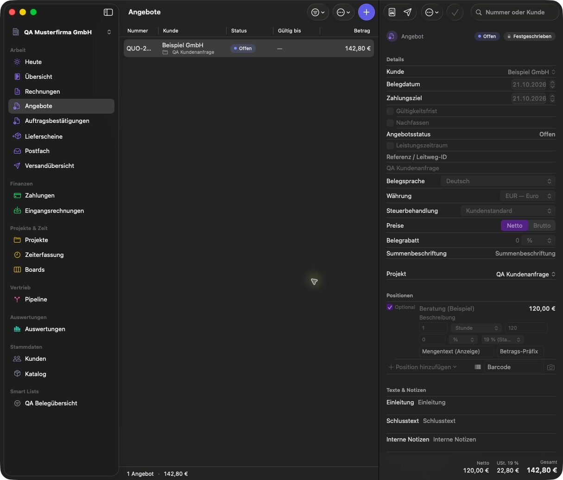The image size is (563, 480).
Task: Open the Projekt dropdown showing QA Kundenanfrage
Action: point(525,274)
